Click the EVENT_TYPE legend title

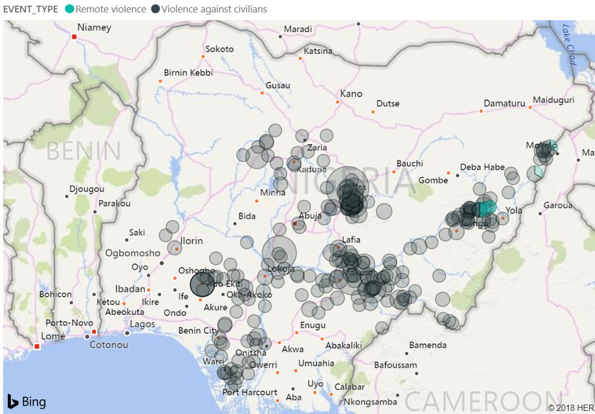tap(32, 9)
